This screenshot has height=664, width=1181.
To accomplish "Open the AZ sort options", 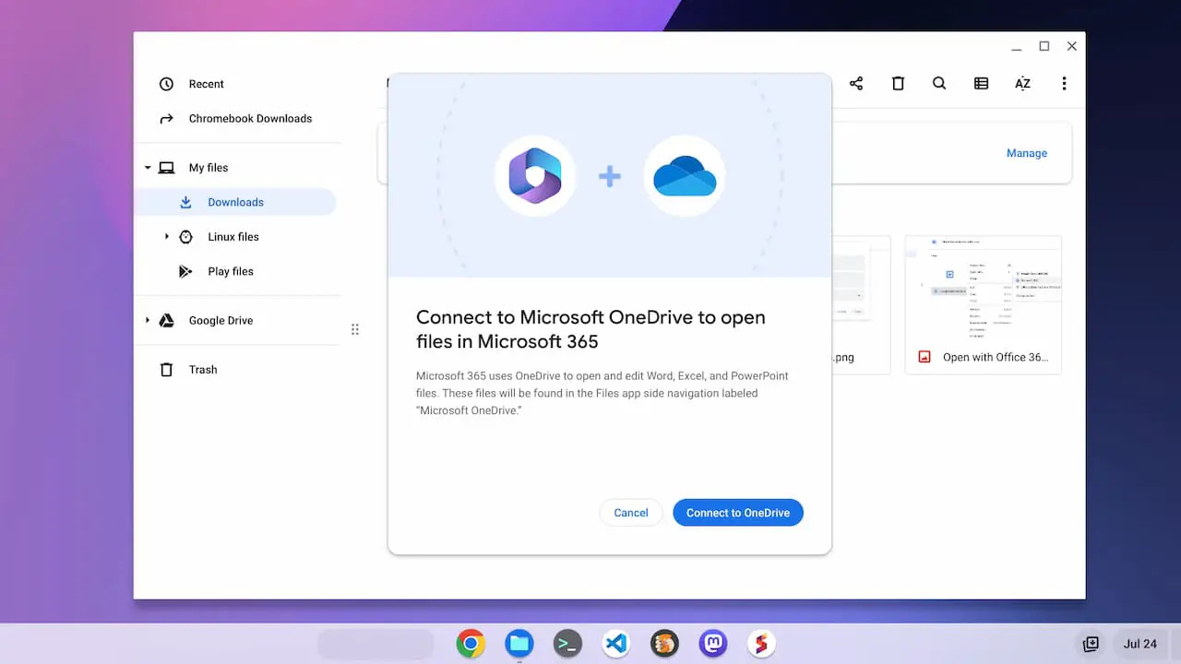I will (1022, 84).
